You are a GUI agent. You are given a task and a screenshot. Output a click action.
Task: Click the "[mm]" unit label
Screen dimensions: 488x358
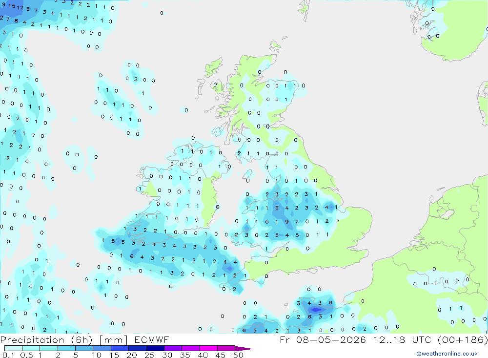pos(113,340)
